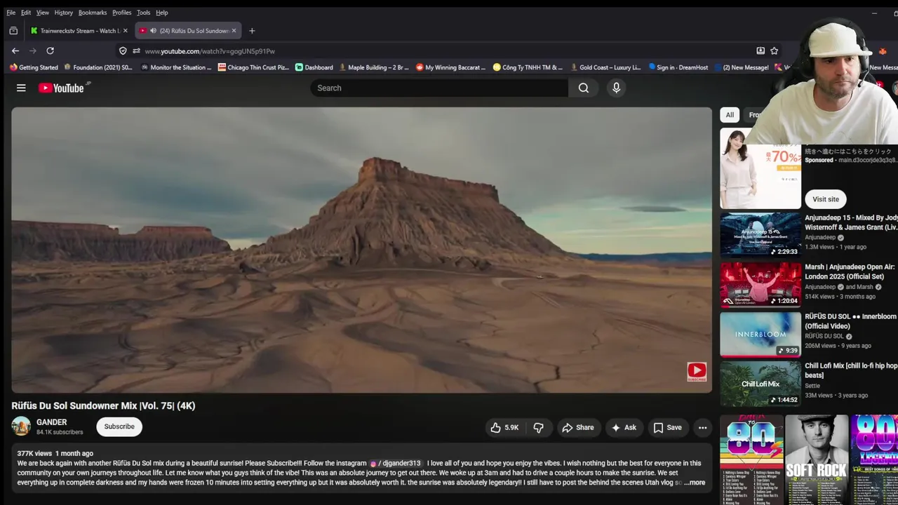
Task: Open the Foundation (2021) bookmark
Action: [98, 67]
